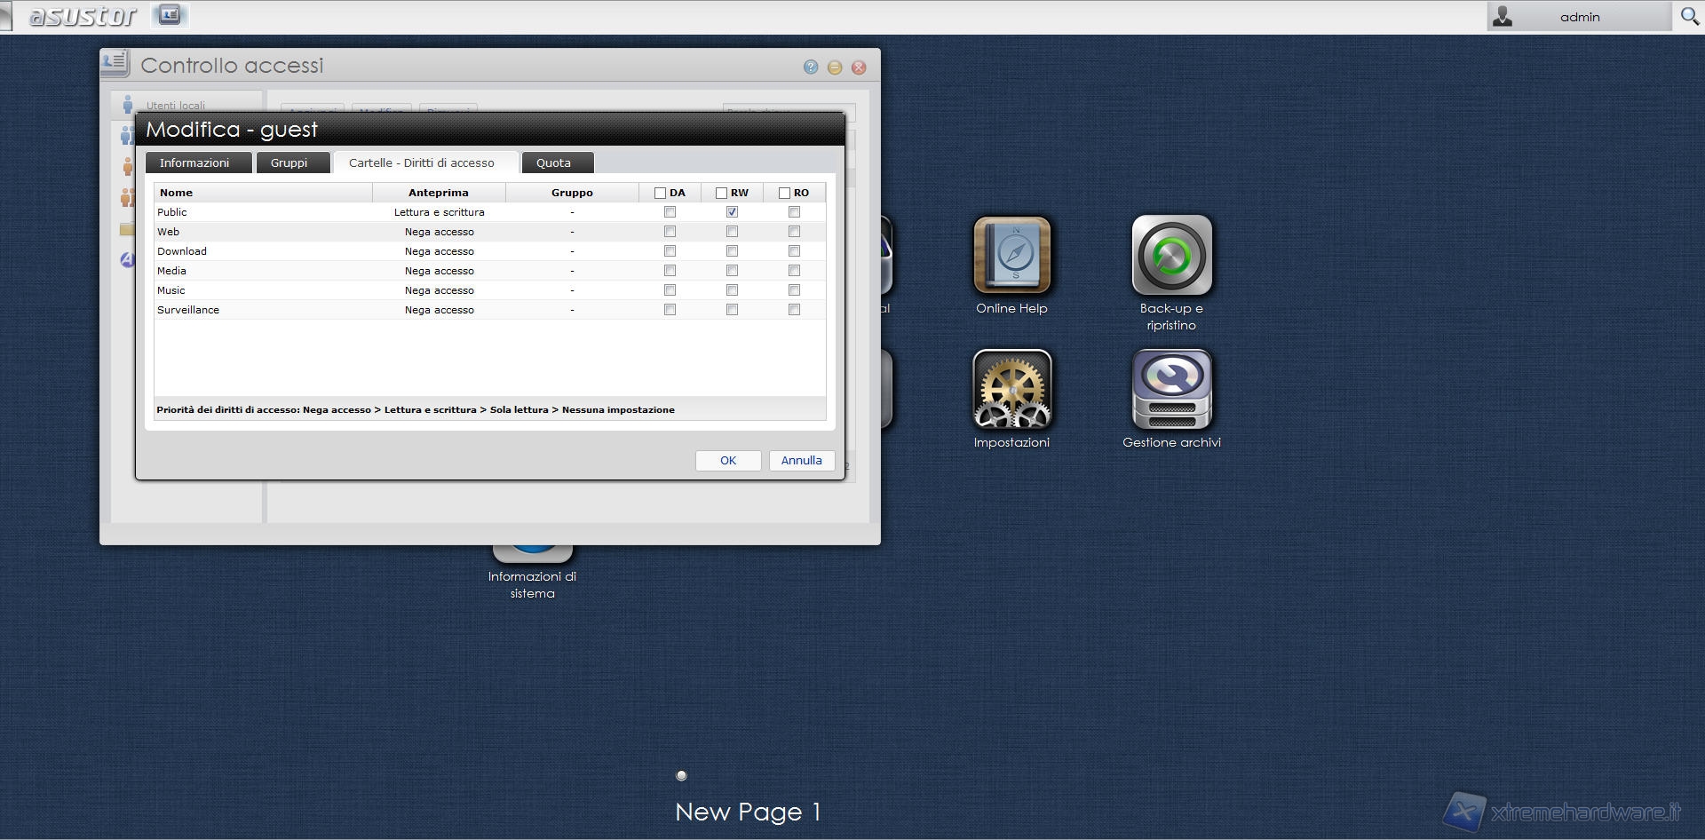Click the Controllo accessi taskbar icon
Screen dimensions: 1705x840
[x=169, y=15]
